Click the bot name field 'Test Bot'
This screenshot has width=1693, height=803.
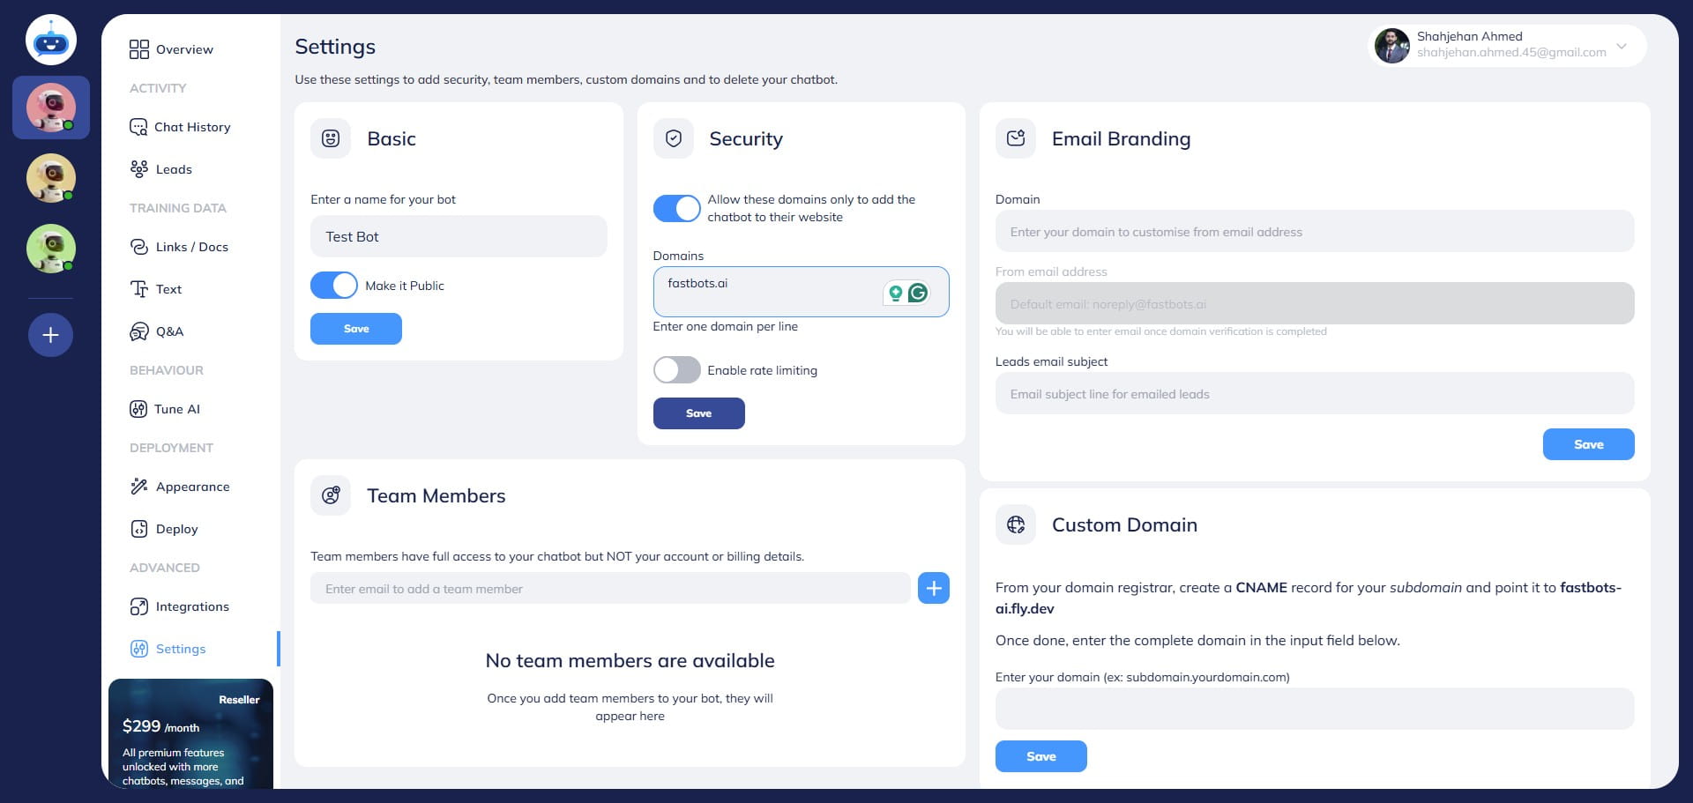click(459, 236)
